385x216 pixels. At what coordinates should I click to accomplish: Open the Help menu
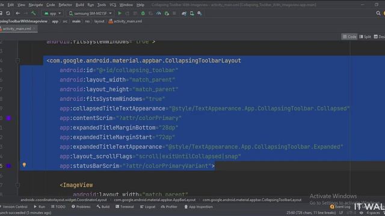coord(140,5)
